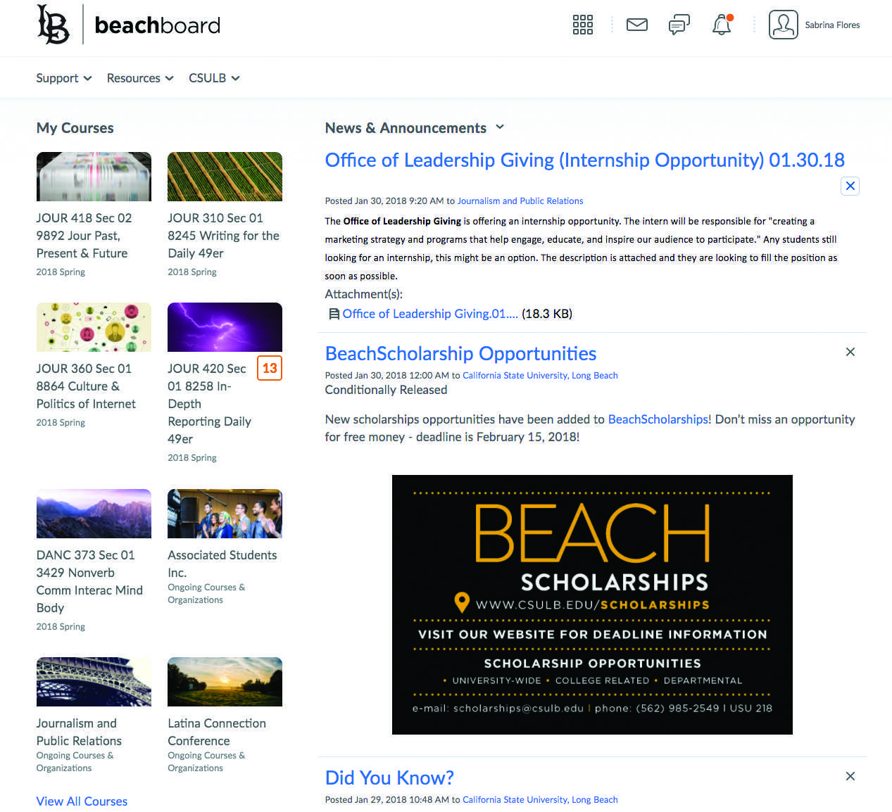Expand the Support menu
Viewport: 892px width, 812px height.
click(x=63, y=77)
